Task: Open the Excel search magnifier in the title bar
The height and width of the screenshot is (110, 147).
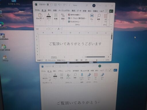Action: tap(87, 5)
